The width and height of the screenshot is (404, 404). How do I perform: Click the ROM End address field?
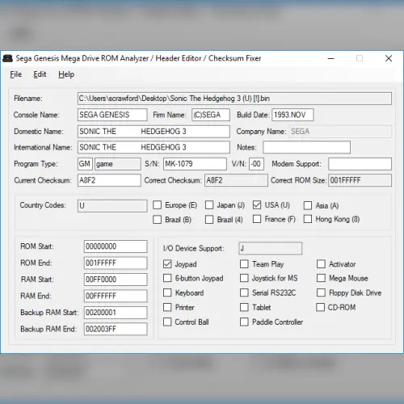pyautogui.click(x=116, y=263)
